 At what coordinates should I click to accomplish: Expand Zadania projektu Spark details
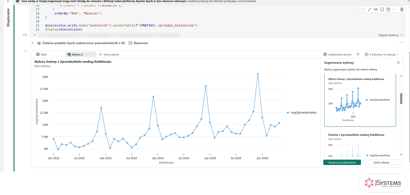(32, 43)
